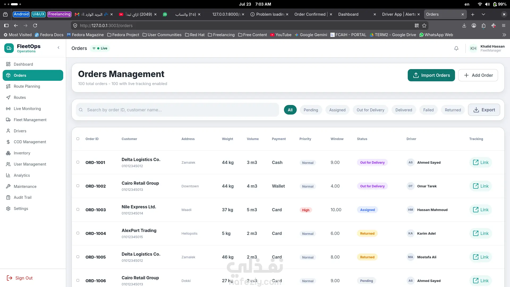Tick the checkbox for order ORD-1003
Viewport: 510px width, 287px height.
[x=78, y=209]
